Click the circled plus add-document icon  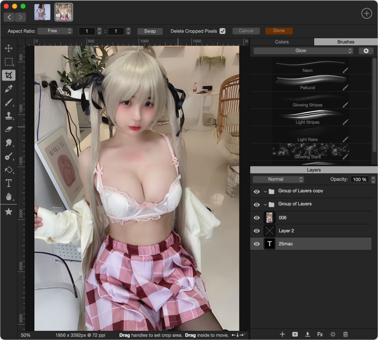click(x=366, y=13)
